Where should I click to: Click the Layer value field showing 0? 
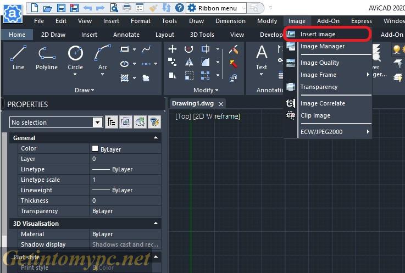click(x=125, y=159)
